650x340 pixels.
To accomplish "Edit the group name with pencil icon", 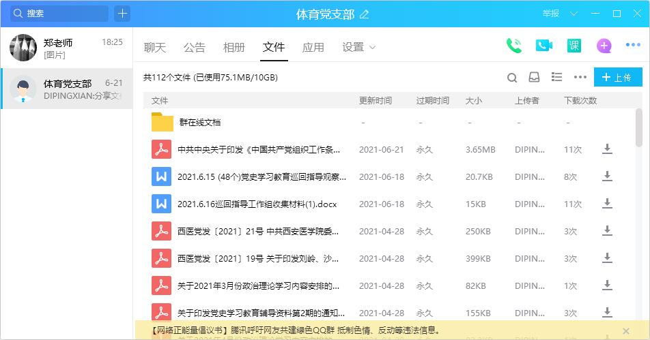I will coord(364,14).
